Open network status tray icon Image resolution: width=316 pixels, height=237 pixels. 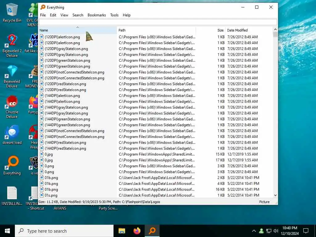tap(269, 231)
